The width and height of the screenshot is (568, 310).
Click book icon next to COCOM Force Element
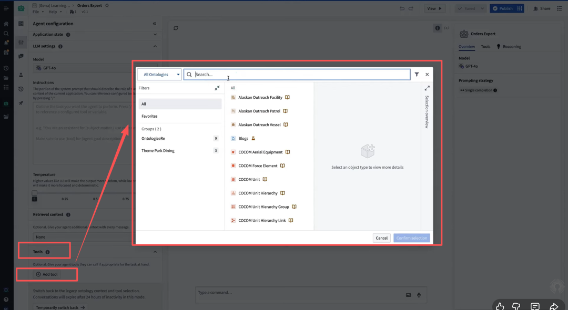pos(282,166)
